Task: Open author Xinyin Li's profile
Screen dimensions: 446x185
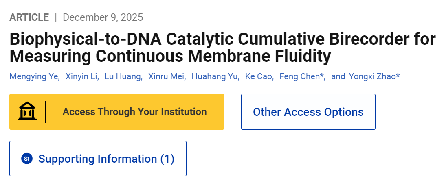Action: click(x=82, y=76)
